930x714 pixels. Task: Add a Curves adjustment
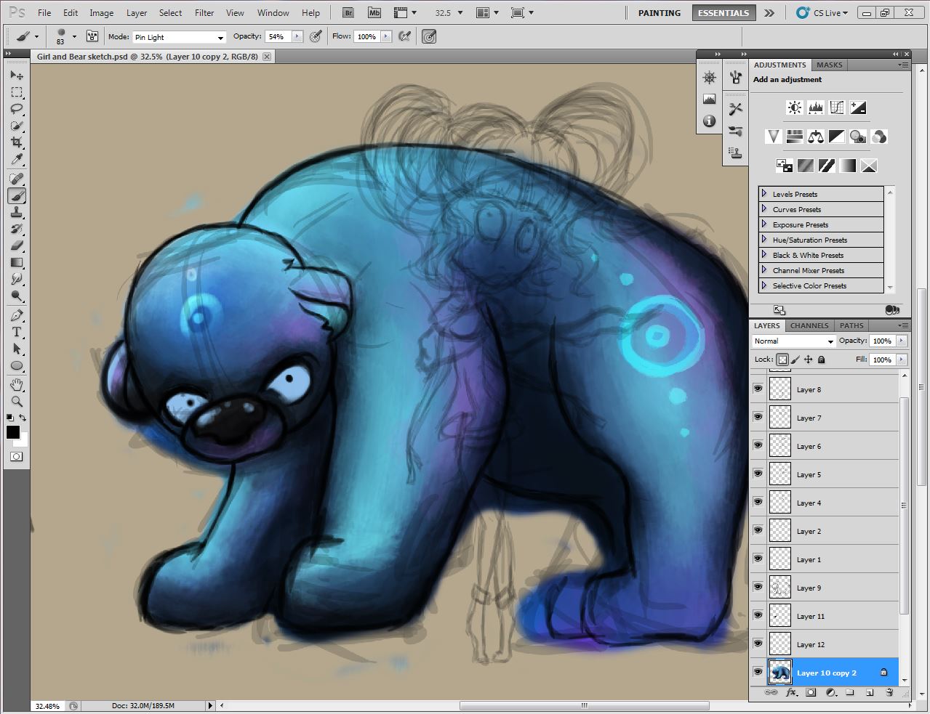(837, 107)
